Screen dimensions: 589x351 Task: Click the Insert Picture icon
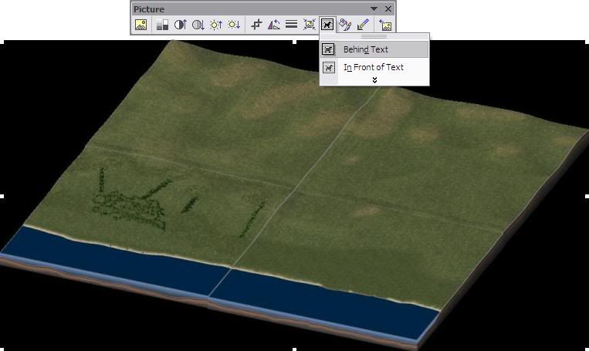click(x=140, y=25)
